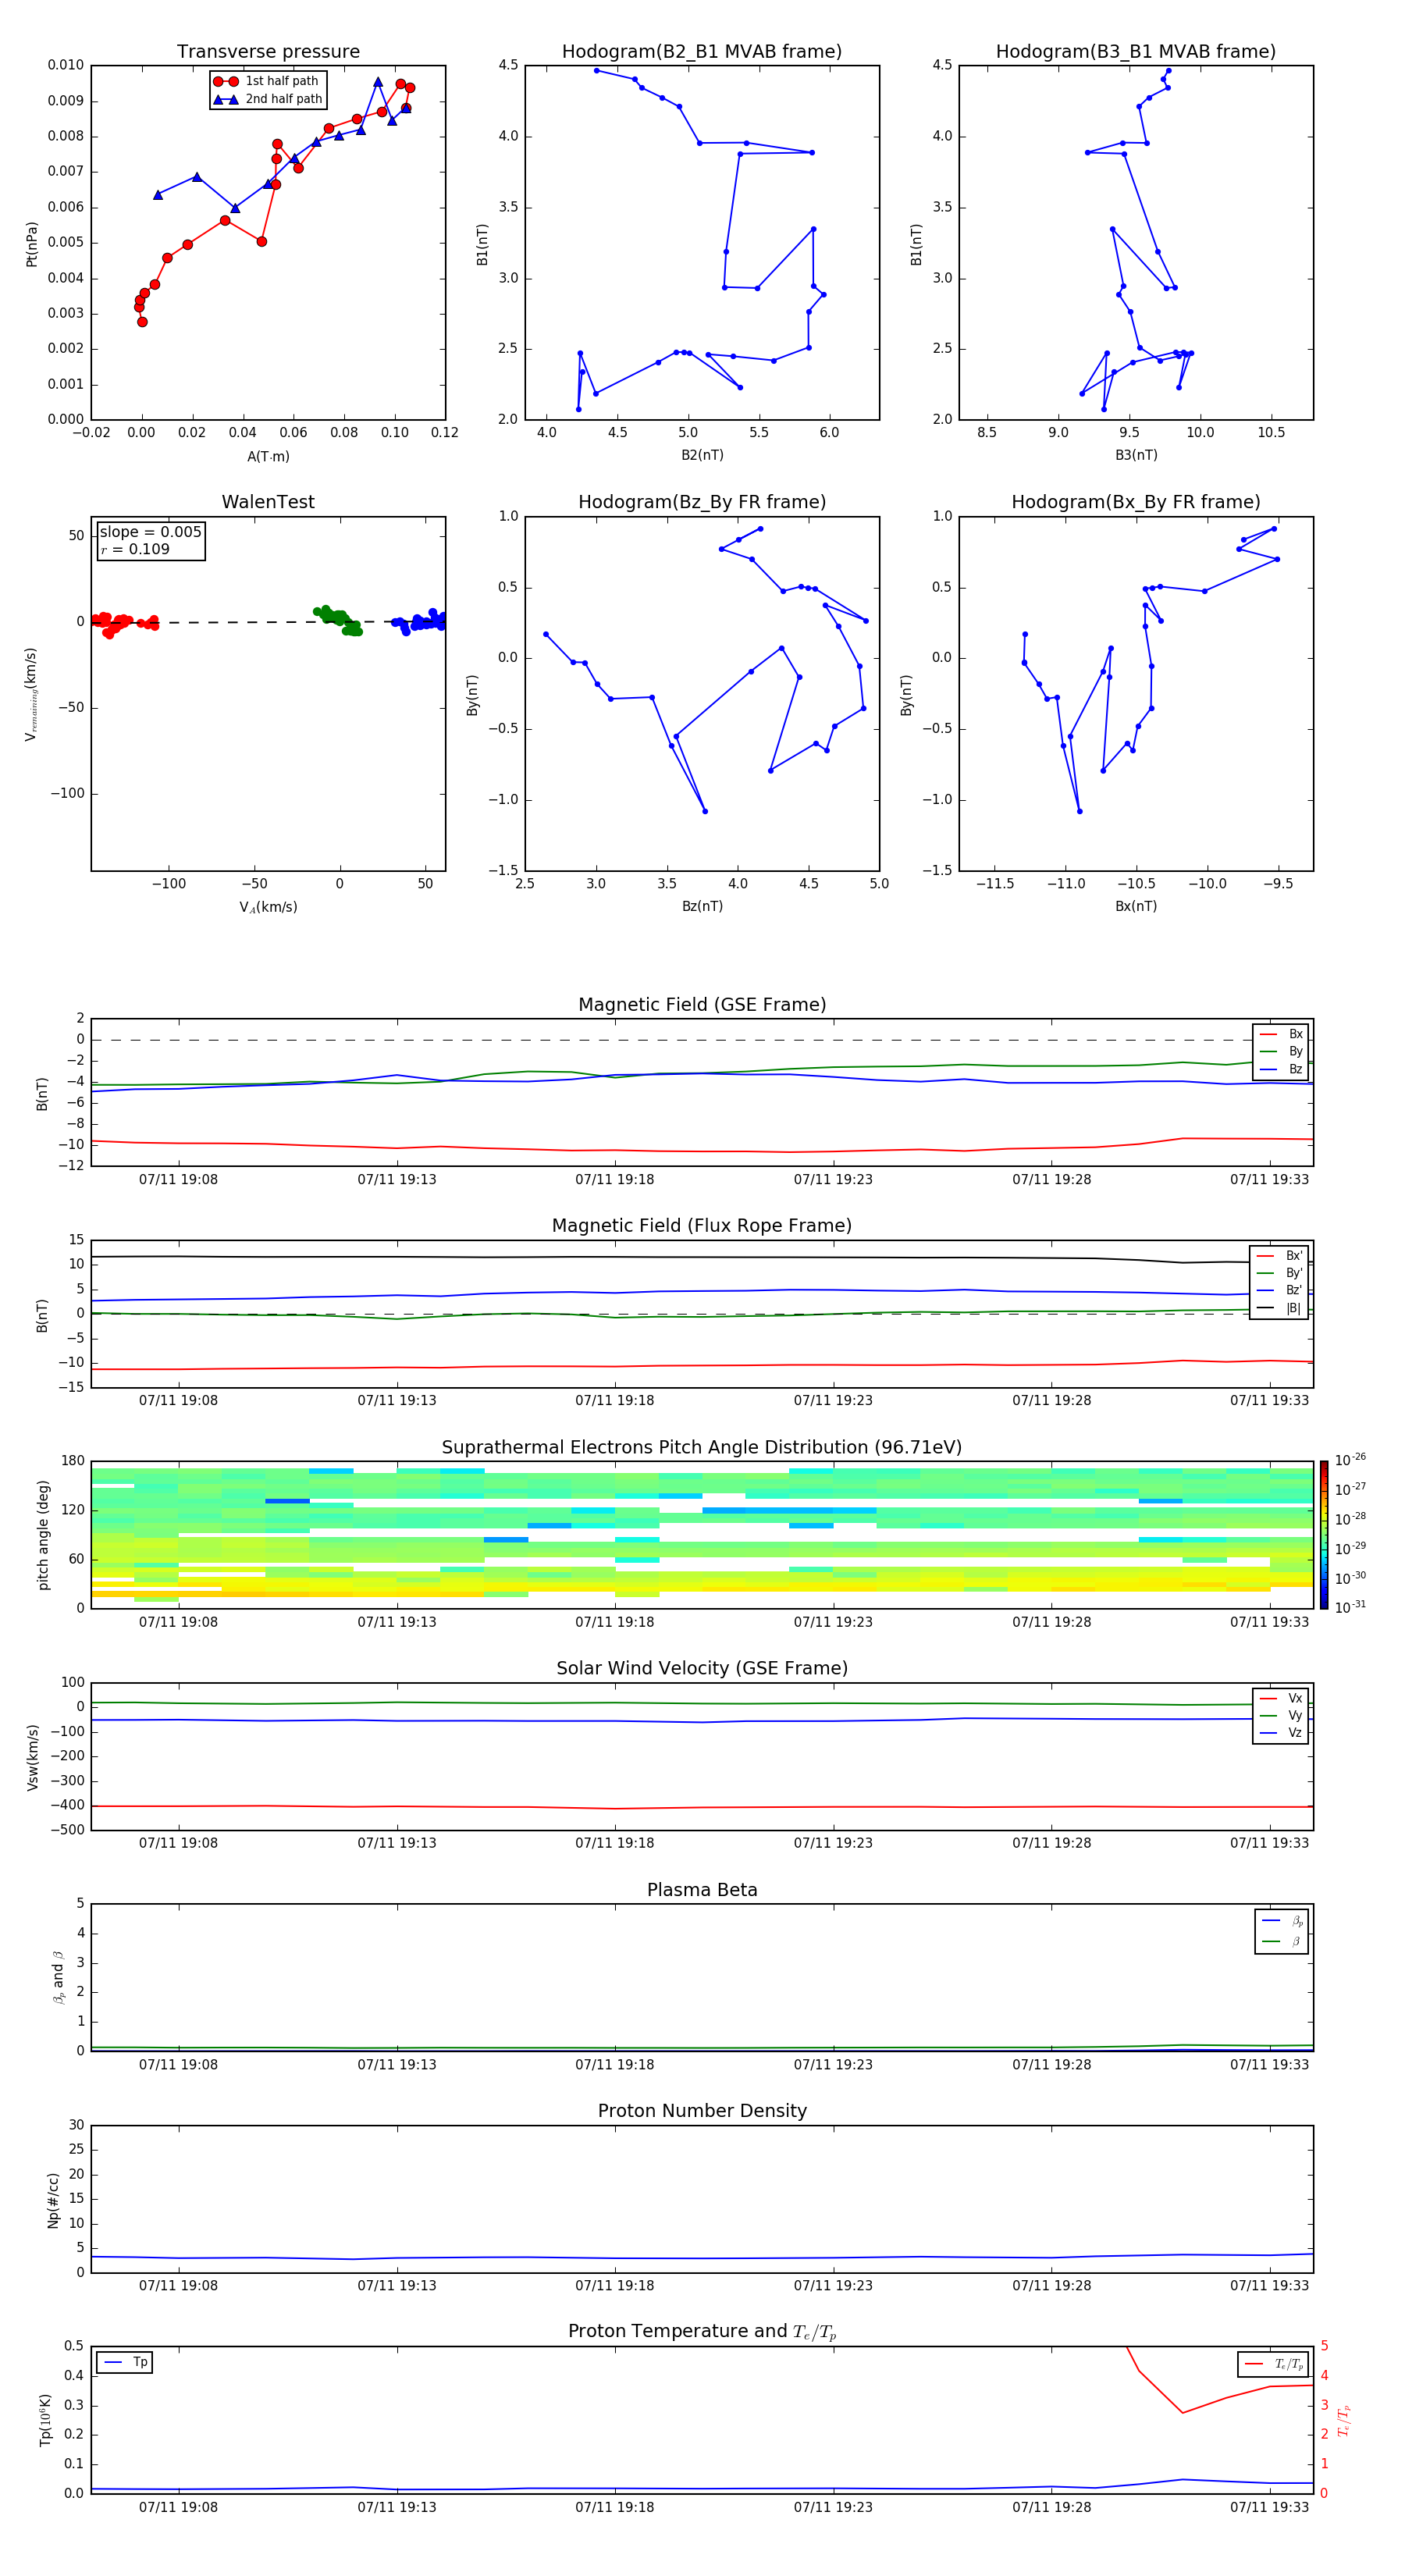Viewport: 1405px width, 2576px height.
Task: Click the red Te/Tp right-side axis label
Action: coord(1343,2420)
